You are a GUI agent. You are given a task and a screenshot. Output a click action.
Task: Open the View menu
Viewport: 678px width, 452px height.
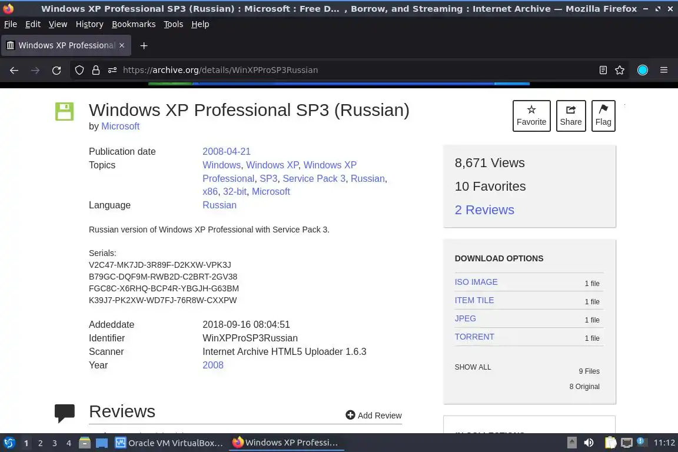click(58, 24)
